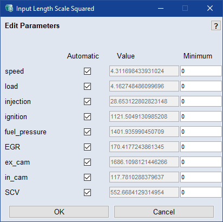Viewport: 223px width, 222px height.
Task: Click the EGR Value field
Action: pos(144,147)
